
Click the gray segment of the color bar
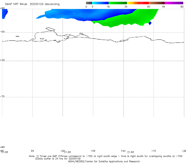(89, 3)
